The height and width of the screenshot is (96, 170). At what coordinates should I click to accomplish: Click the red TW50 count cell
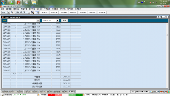[x=51, y=95]
